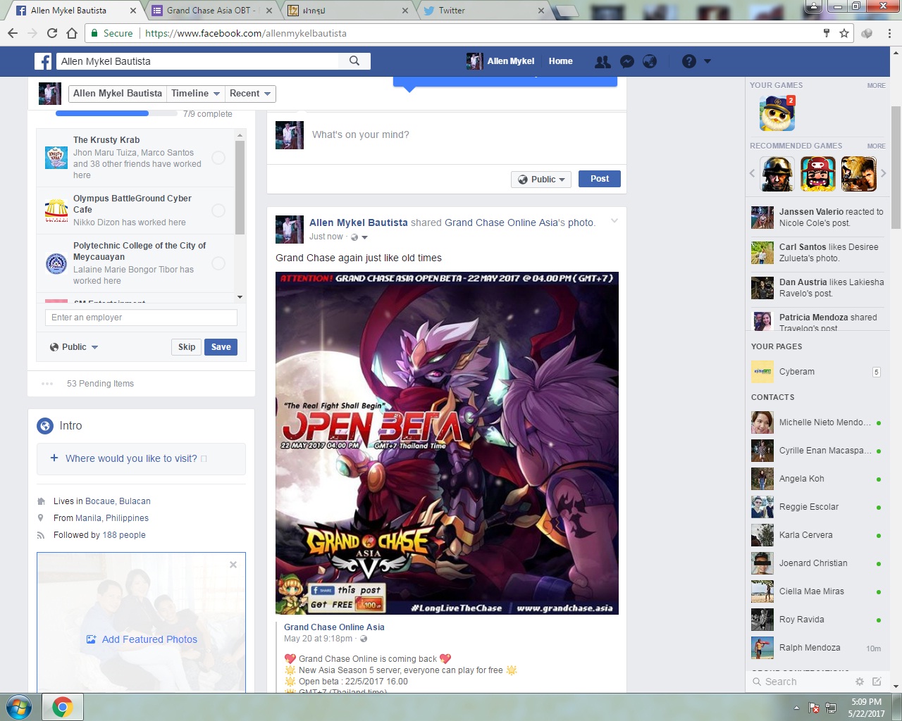Viewport: 902px width, 721px height.
Task: Open chat settings gear icon
Action: coord(860,682)
